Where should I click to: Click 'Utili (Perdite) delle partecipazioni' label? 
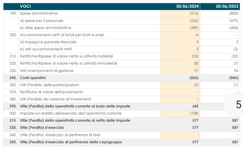click(49, 85)
